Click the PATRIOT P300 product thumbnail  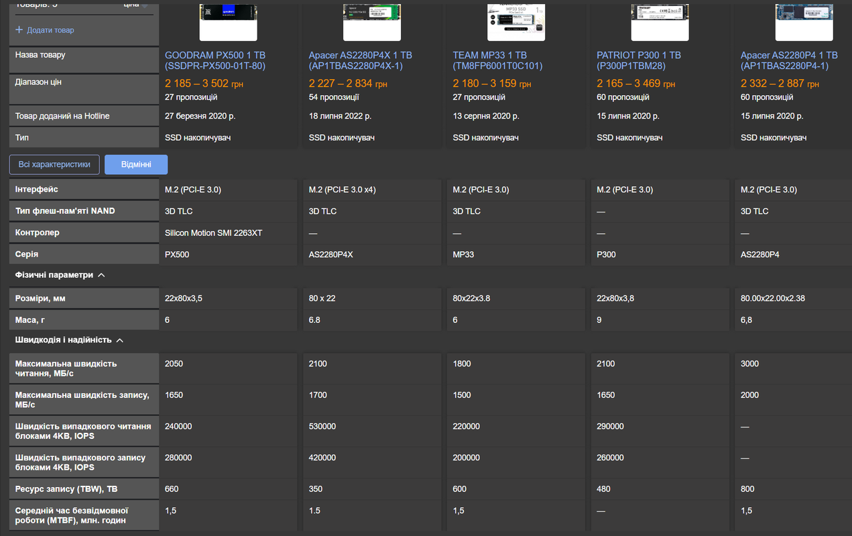tap(660, 22)
